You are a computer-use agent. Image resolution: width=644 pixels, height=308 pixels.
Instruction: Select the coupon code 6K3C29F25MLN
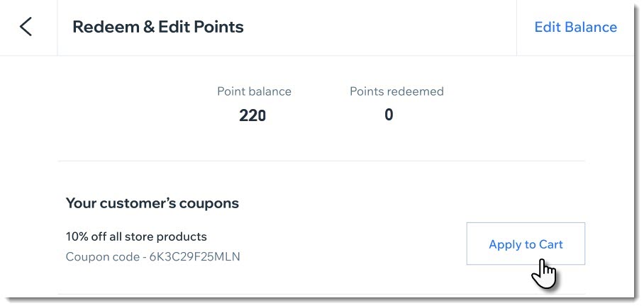coord(194,257)
